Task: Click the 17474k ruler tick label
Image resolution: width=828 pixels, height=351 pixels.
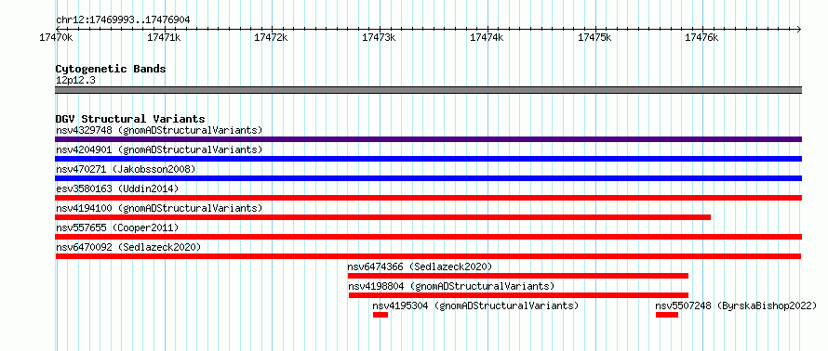Action: coord(487,38)
